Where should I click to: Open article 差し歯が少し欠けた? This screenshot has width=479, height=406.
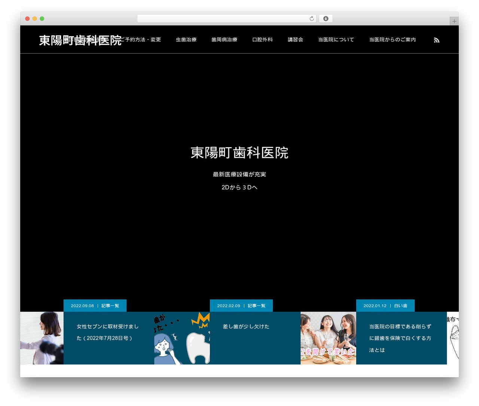click(246, 327)
